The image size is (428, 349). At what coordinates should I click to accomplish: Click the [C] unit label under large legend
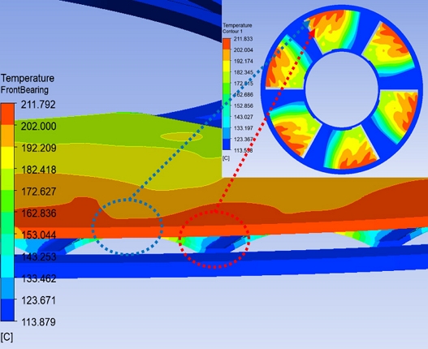tap(6, 338)
